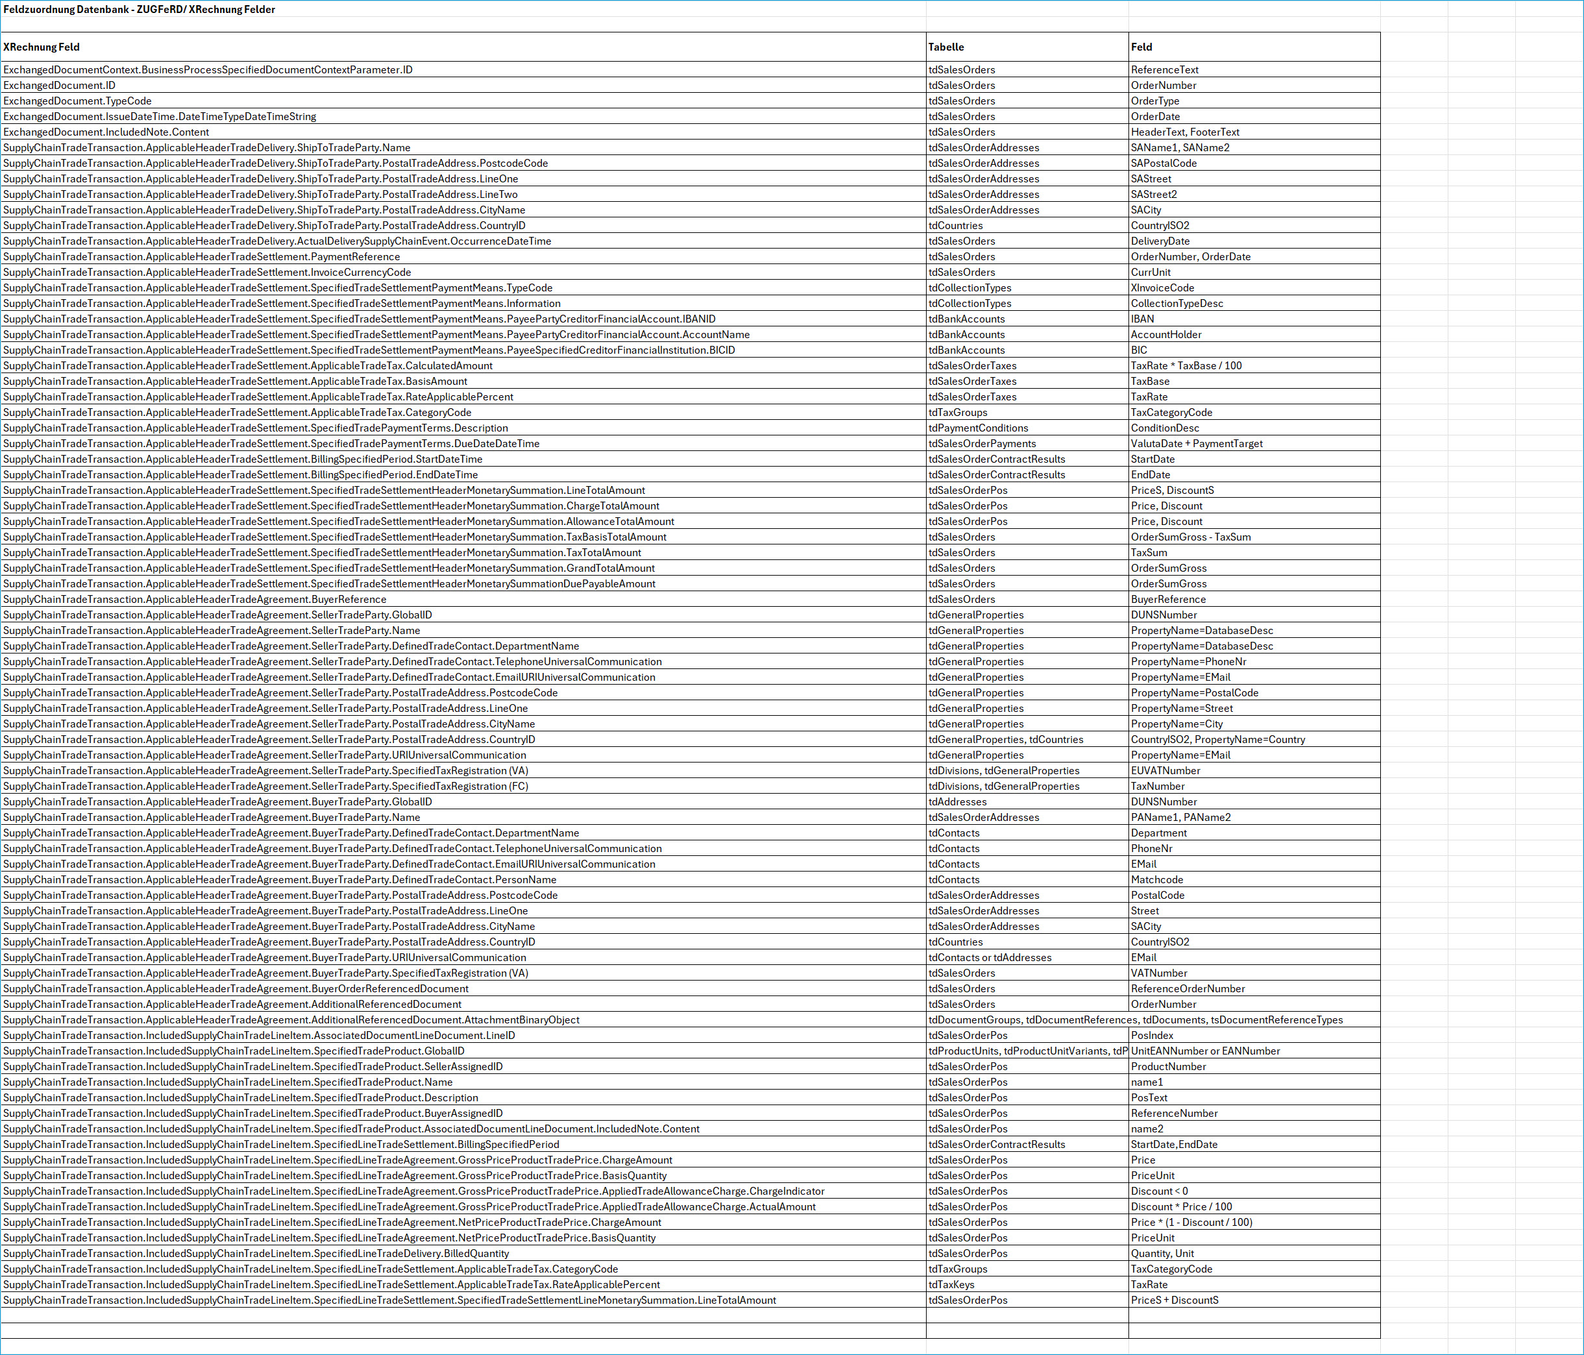The height and width of the screenshot is (1355, 1584).
Task: Click the 'XInvoiceCode' cell
Action: point(1254,287)
